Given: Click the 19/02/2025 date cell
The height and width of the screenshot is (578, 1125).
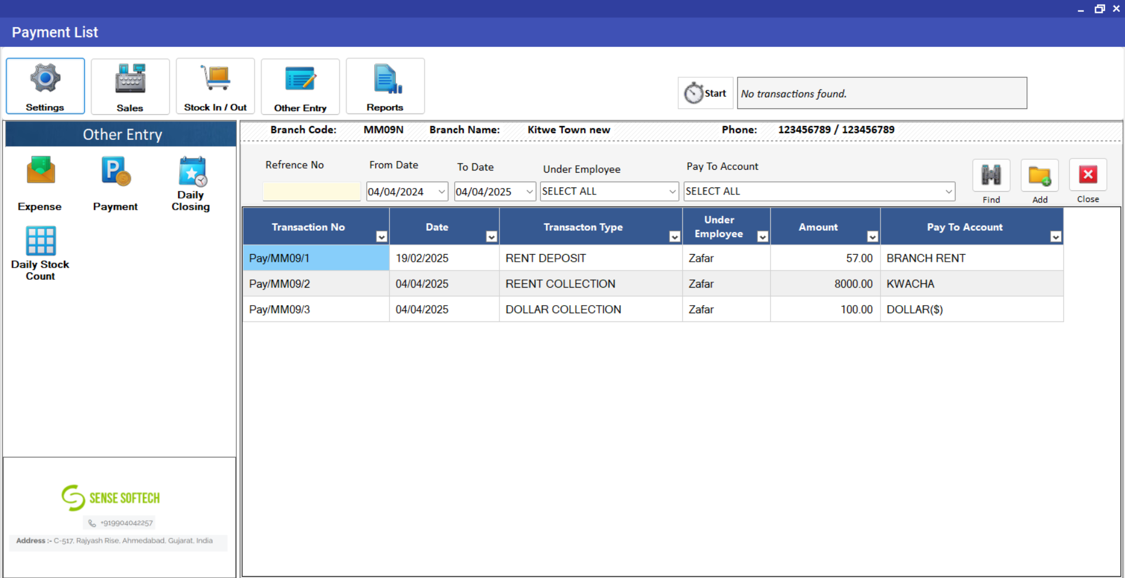Looking at the screenshot, I should (444, 258).
